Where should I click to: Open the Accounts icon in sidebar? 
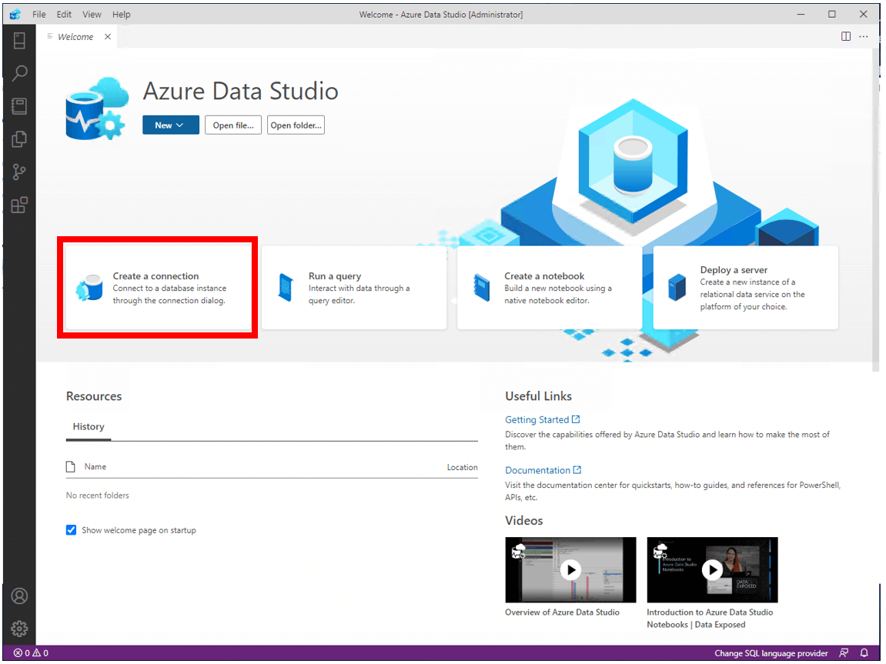click(19, 596)
